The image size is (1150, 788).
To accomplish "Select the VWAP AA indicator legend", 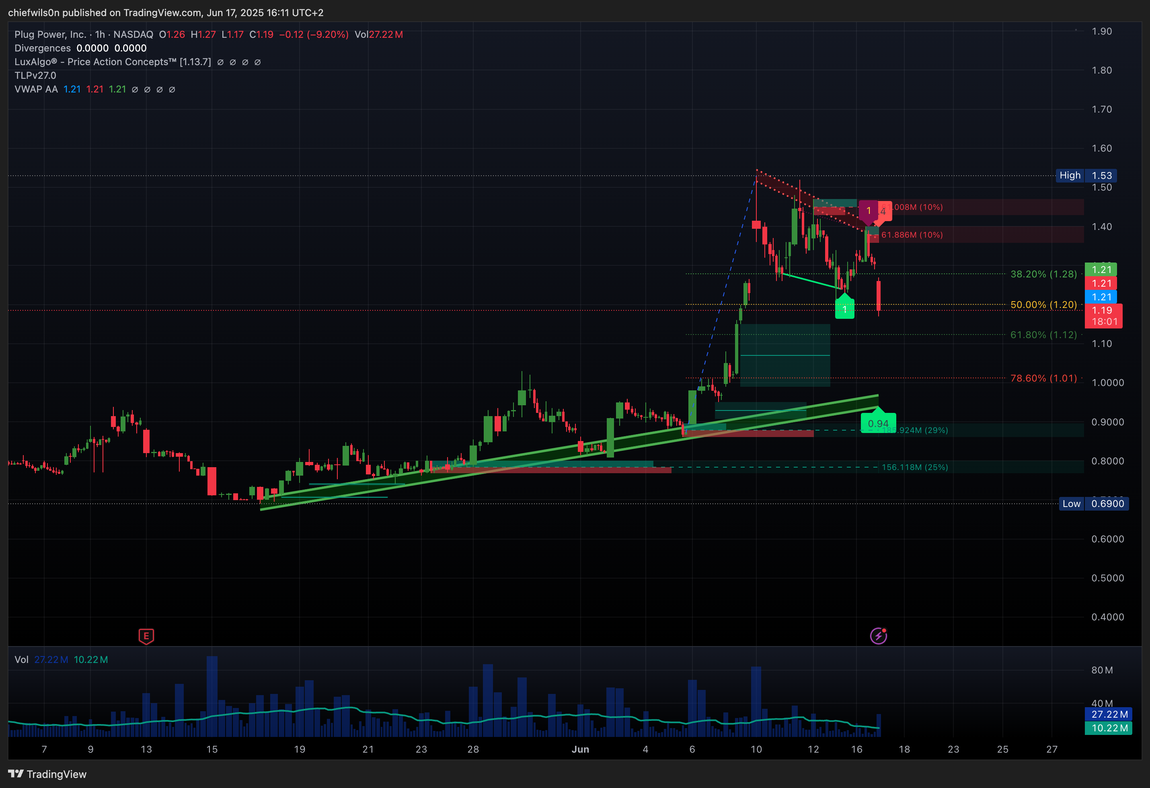I will (36, 90).
